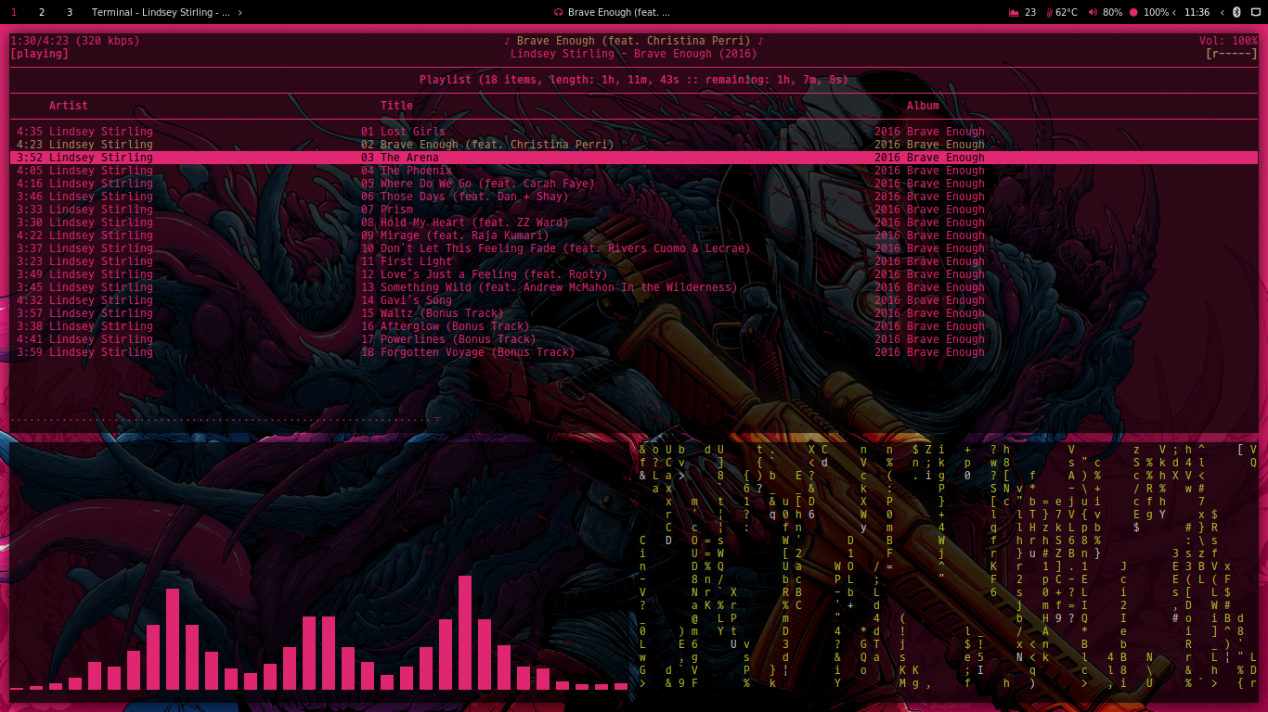Viewport: 1268px width, 712px height.
Task: Click Vol: 100% indicator in player
Action: pos(1228,41)
